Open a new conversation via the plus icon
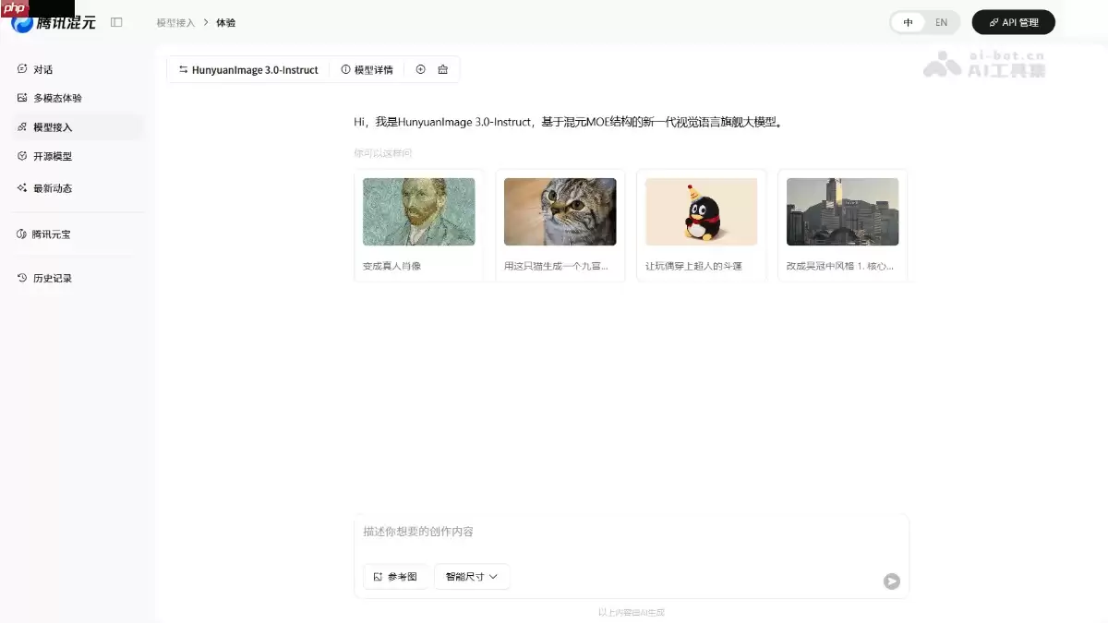The height and width of the screenshot is (623, 1108). click(x=420, y=69)
